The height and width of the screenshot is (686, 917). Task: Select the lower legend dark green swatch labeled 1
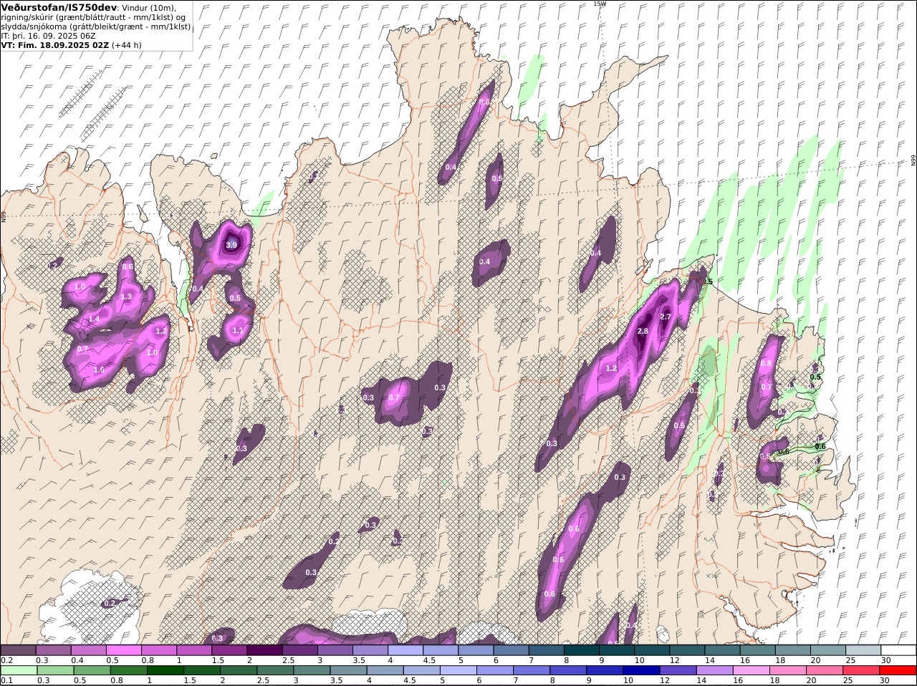(x=165, y=670)
